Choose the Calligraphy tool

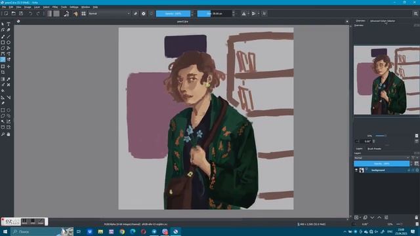(9, 30)
